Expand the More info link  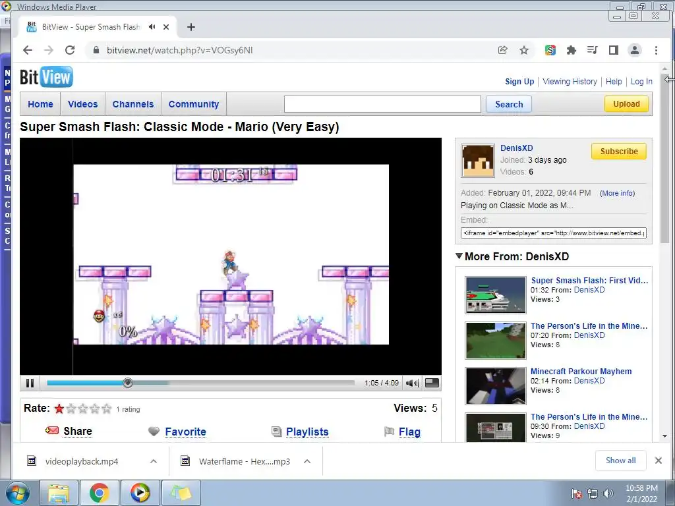[x=617, y=193]
